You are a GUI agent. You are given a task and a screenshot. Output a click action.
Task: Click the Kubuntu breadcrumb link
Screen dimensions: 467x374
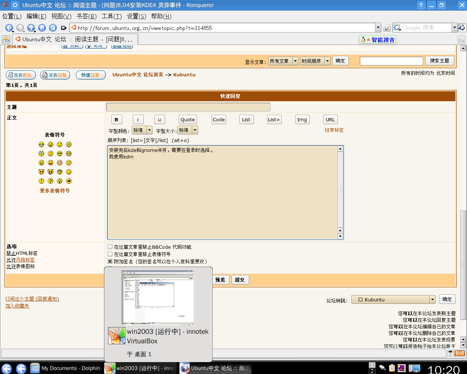coord(184,75)
